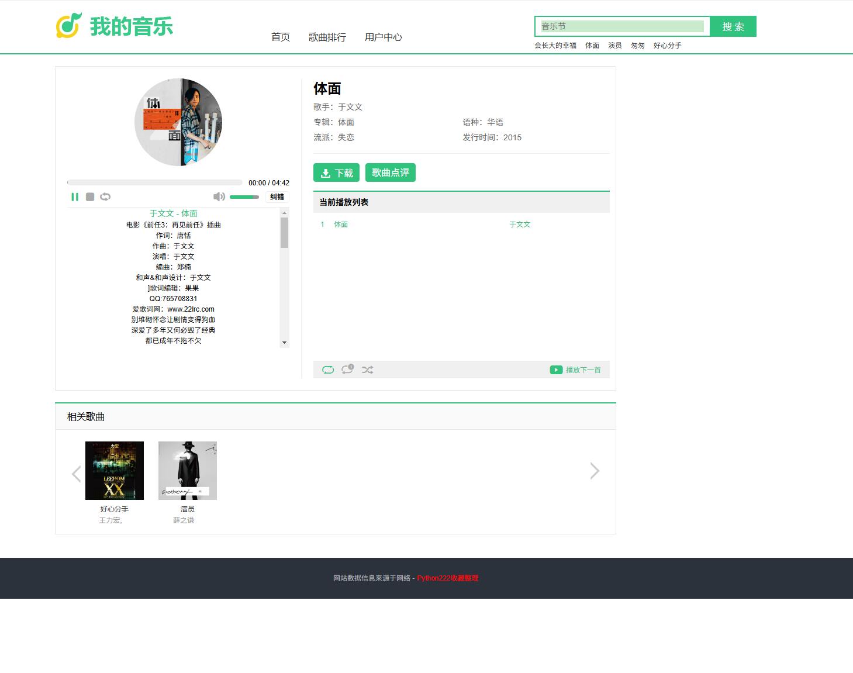Adjust the green volume slider
The image size is (853, 673).
244,197
